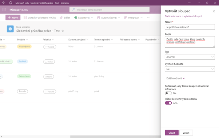219x138 pixels.
Task: Click the Automate flow icon
Action: 99,17
